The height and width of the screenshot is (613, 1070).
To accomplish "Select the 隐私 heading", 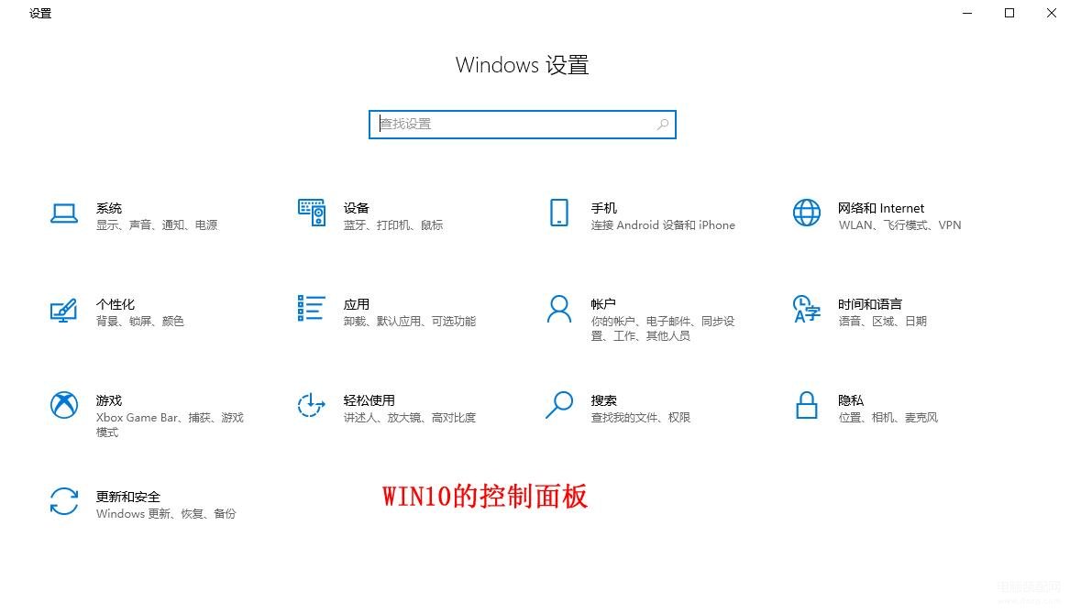I will 851,400.
